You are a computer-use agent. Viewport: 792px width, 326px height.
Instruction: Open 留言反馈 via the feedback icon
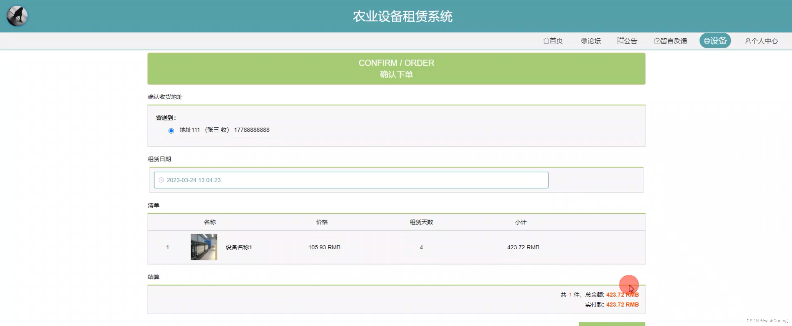[x=657, y=41]
